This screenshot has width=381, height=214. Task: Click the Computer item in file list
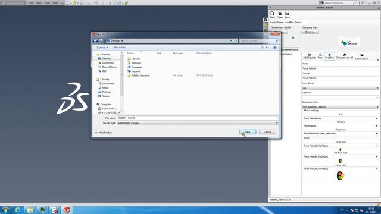pos(136,67)
